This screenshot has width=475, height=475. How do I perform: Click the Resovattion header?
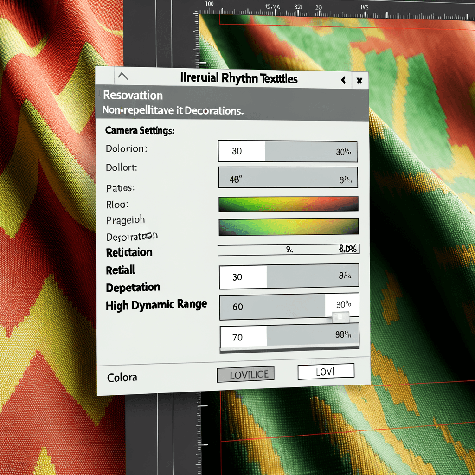pyautogui.click(x=133, y=95)
